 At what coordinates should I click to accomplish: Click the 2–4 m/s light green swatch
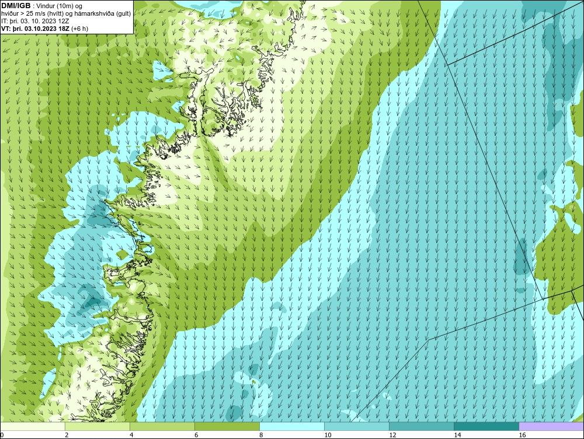point(98,426)
